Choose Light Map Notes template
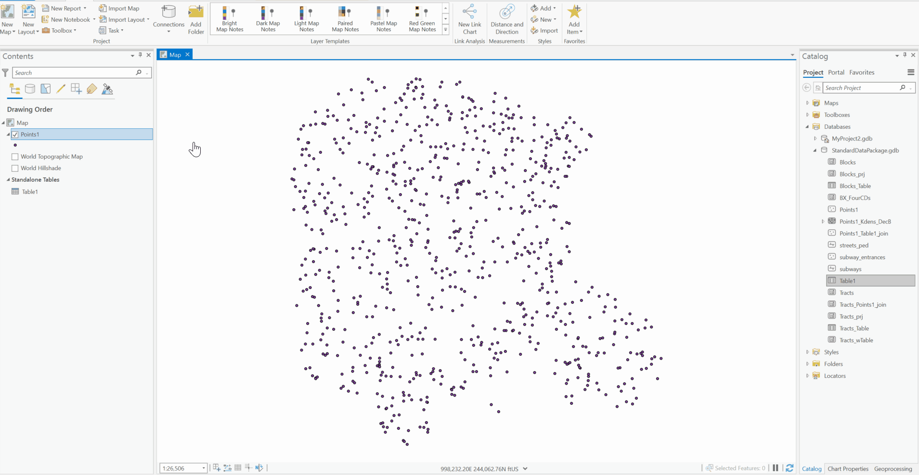The image size is (919, 475). 307,19
